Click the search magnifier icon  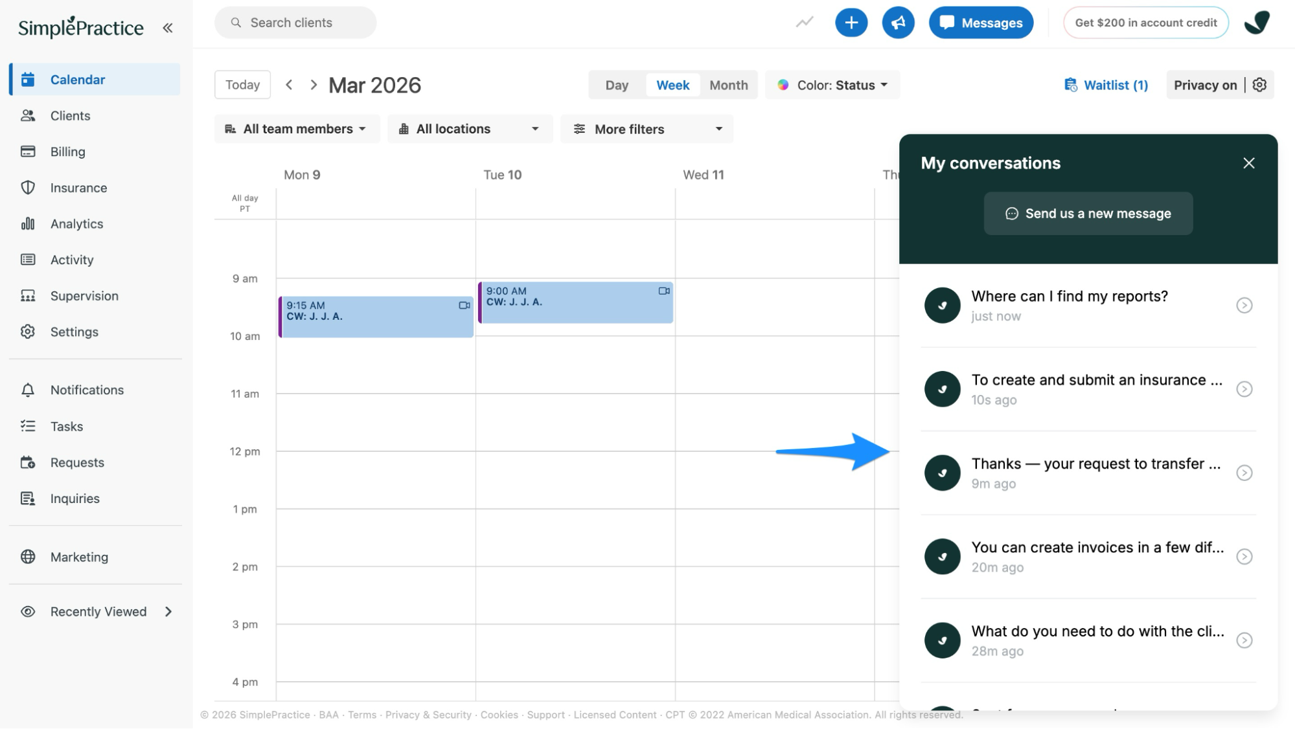click(236, 23)
